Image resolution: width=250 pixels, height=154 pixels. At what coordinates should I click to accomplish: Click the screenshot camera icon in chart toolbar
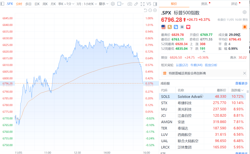click(x=130, y=4)
